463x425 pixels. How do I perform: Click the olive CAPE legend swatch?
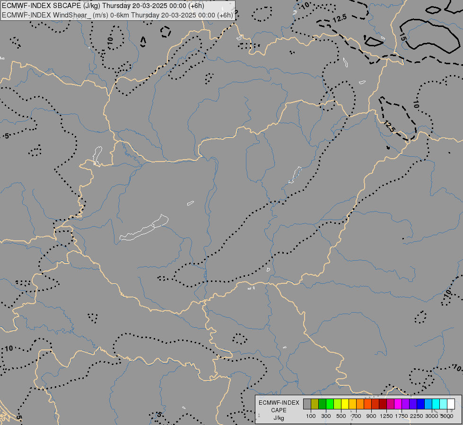pos(314,404)
